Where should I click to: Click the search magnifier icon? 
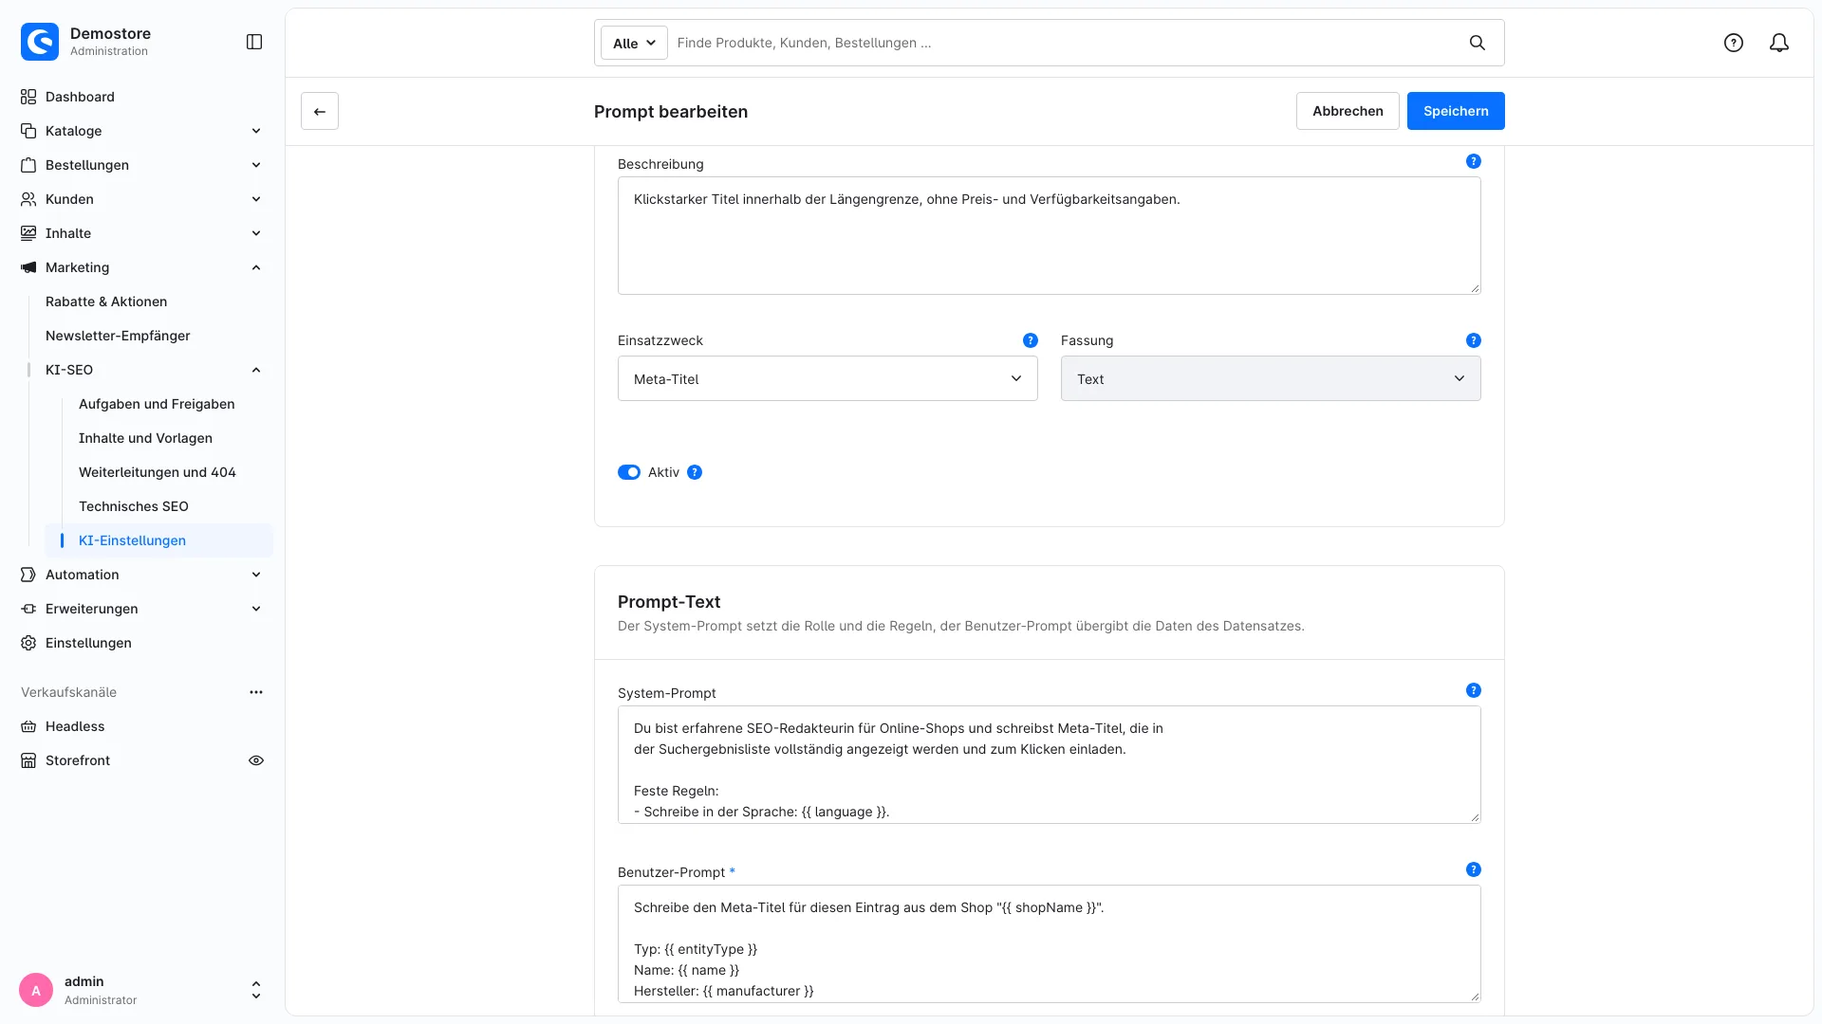[x=1478, y=43]
